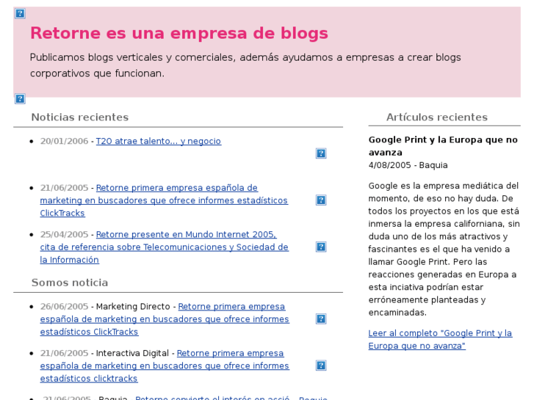Screen dimensions: 534x400
Task: Click the image placeholder beside Interactiva Digital entry
Action: pyautogui.click(x=321, y=366)
